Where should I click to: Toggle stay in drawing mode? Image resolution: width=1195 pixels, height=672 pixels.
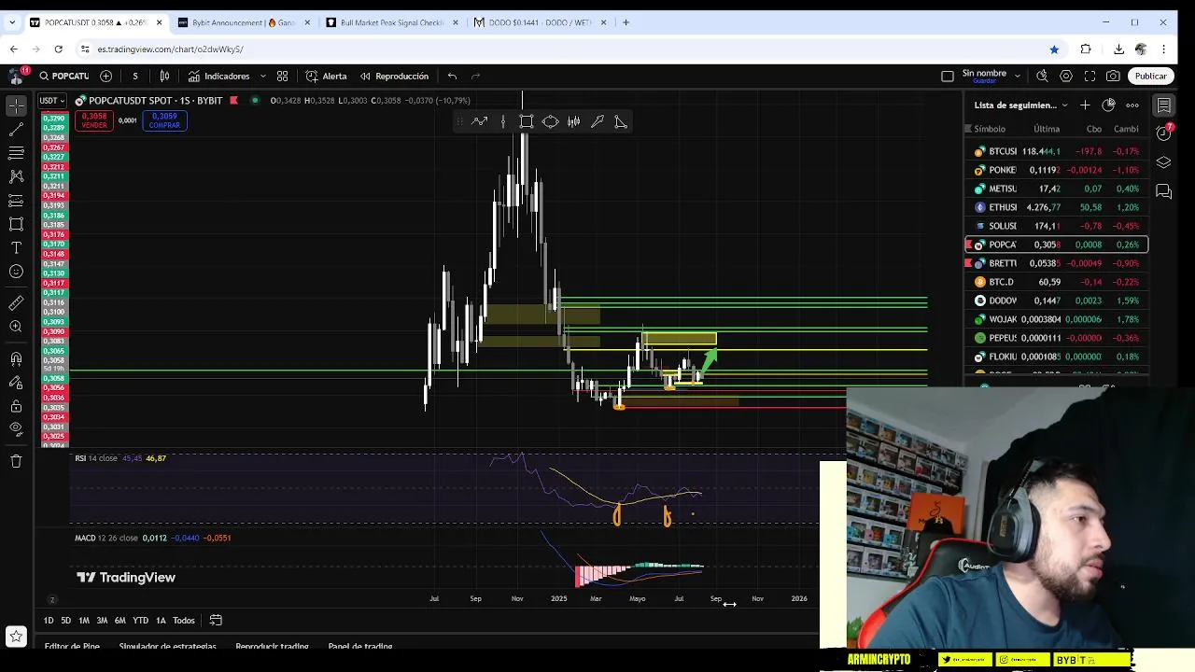pyautogui.click(x=16, y=382)
